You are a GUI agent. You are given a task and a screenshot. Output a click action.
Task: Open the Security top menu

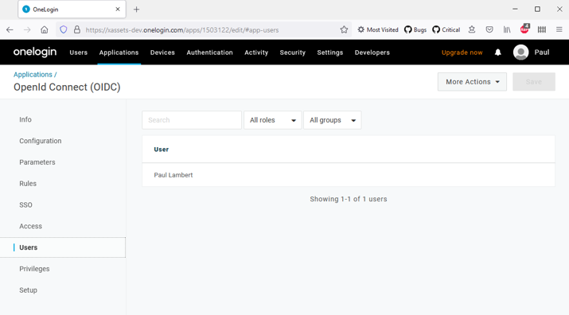tap(293, 52)
